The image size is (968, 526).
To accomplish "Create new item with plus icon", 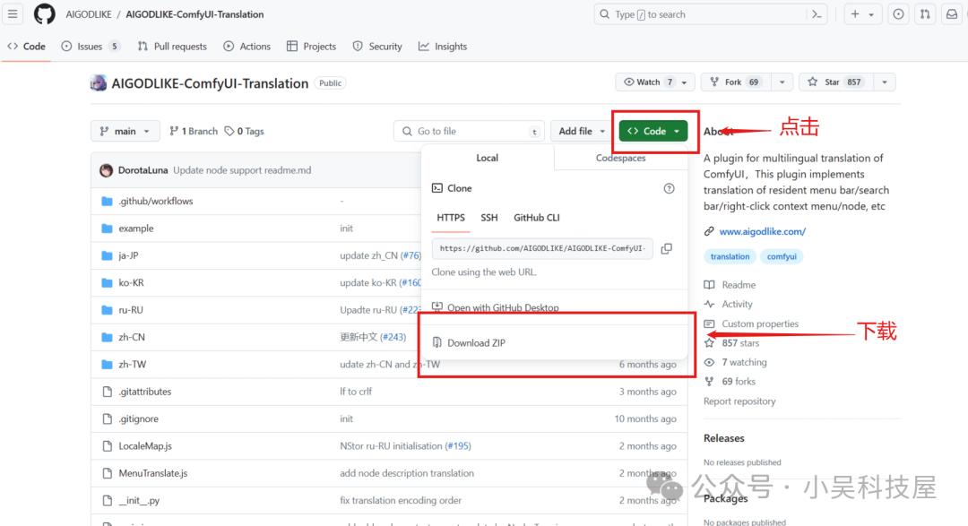I will point(855,14).
